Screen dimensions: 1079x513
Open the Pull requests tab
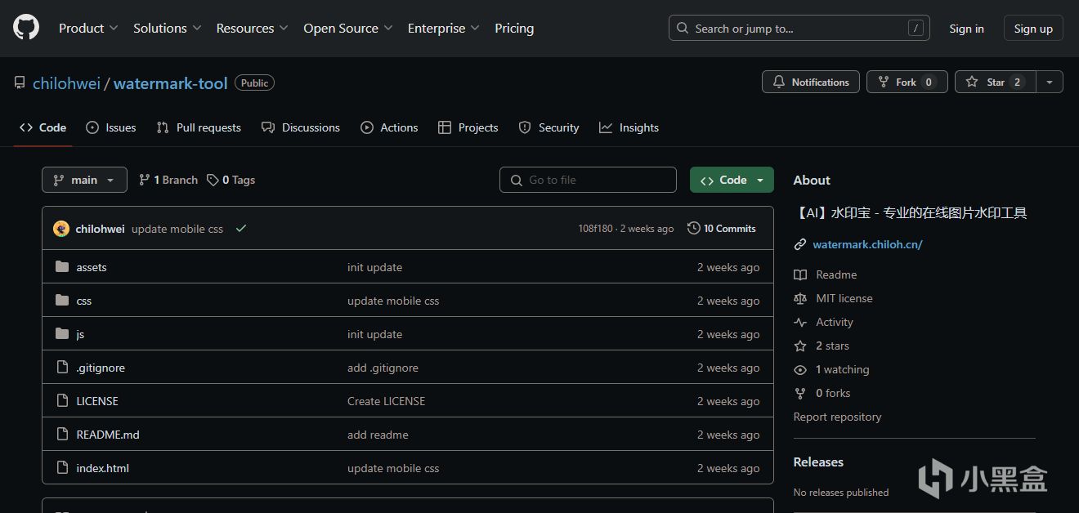pyautogui.click(x=198, y=127)
